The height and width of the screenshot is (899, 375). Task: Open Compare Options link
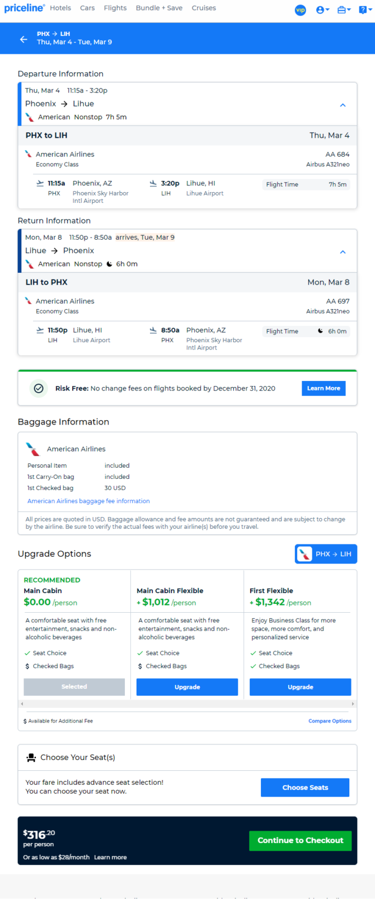click(330, 721)
